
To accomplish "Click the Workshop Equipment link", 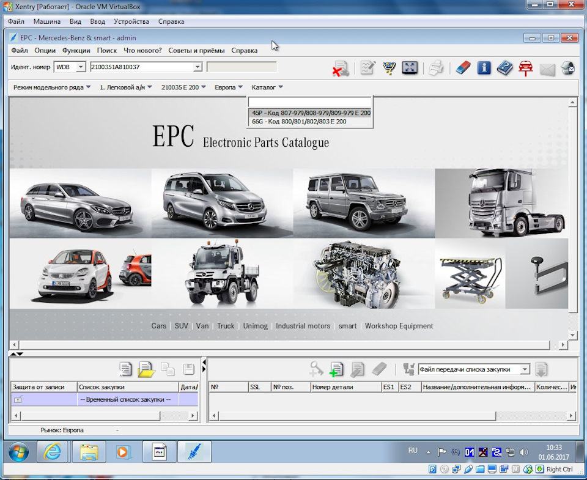I will [x=399, y=326].
